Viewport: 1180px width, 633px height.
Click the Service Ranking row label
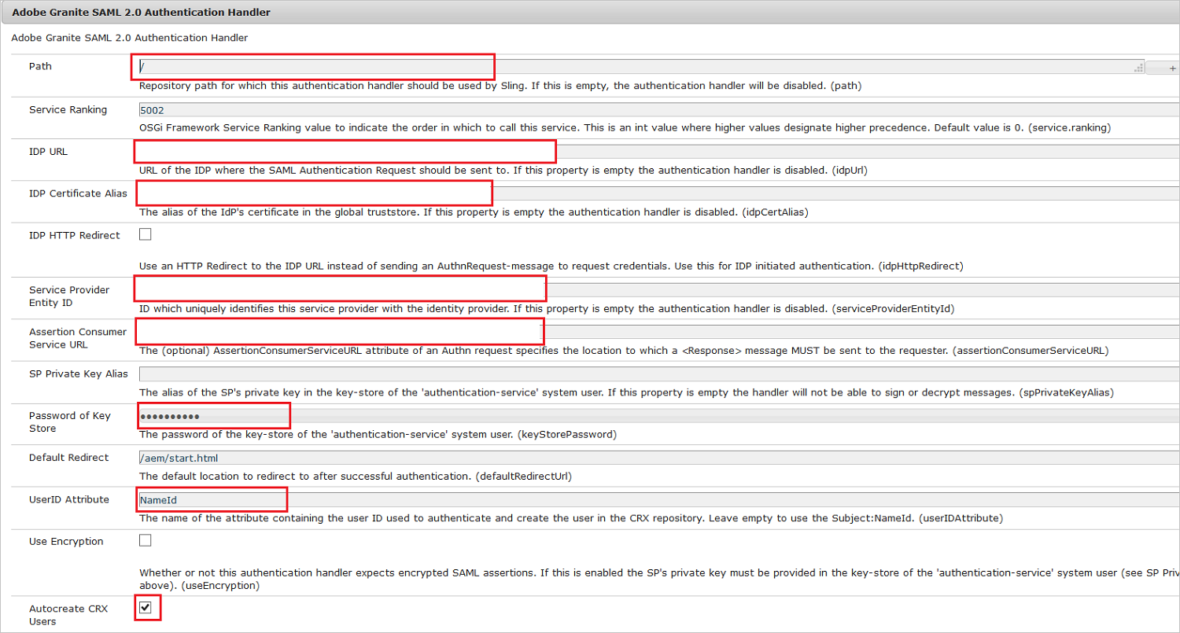[68, 109]
